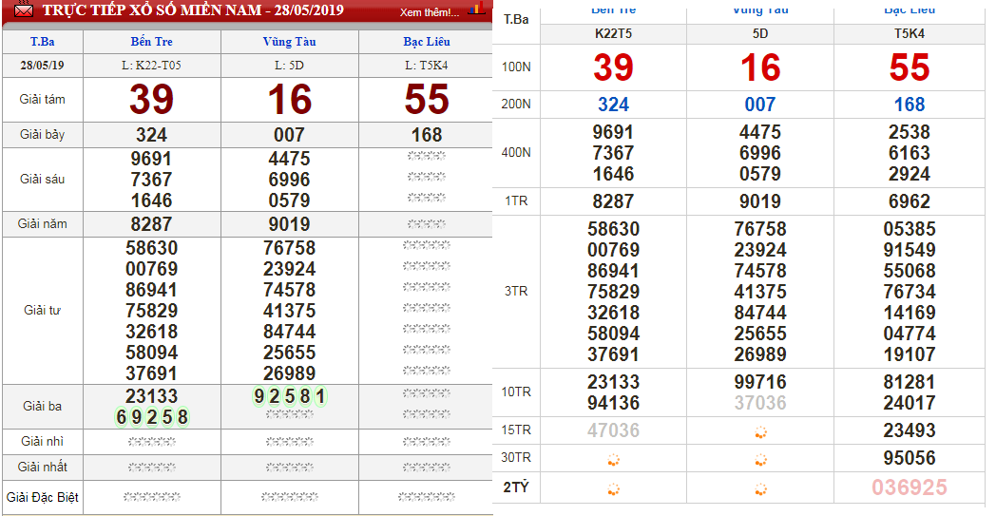Image resolution: width=996 pixels, height=516 pixels.
Task: Click the 30TR loading spinner under Vũng Tàu
Action: pos(760,460)
